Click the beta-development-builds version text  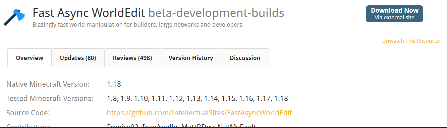[216, 13]
